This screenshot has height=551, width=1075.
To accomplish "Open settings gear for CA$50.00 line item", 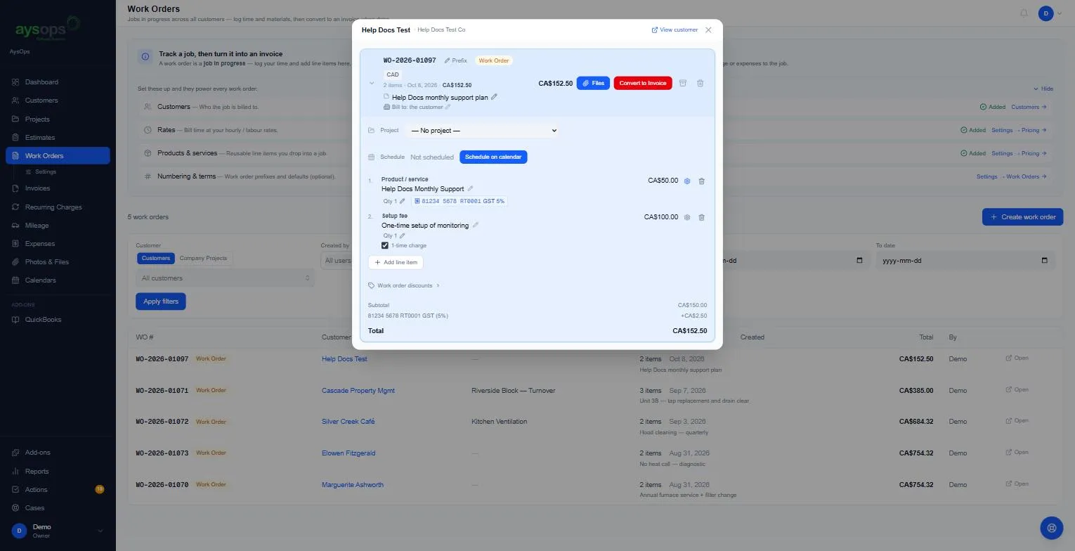I will [x=687, y=181].
